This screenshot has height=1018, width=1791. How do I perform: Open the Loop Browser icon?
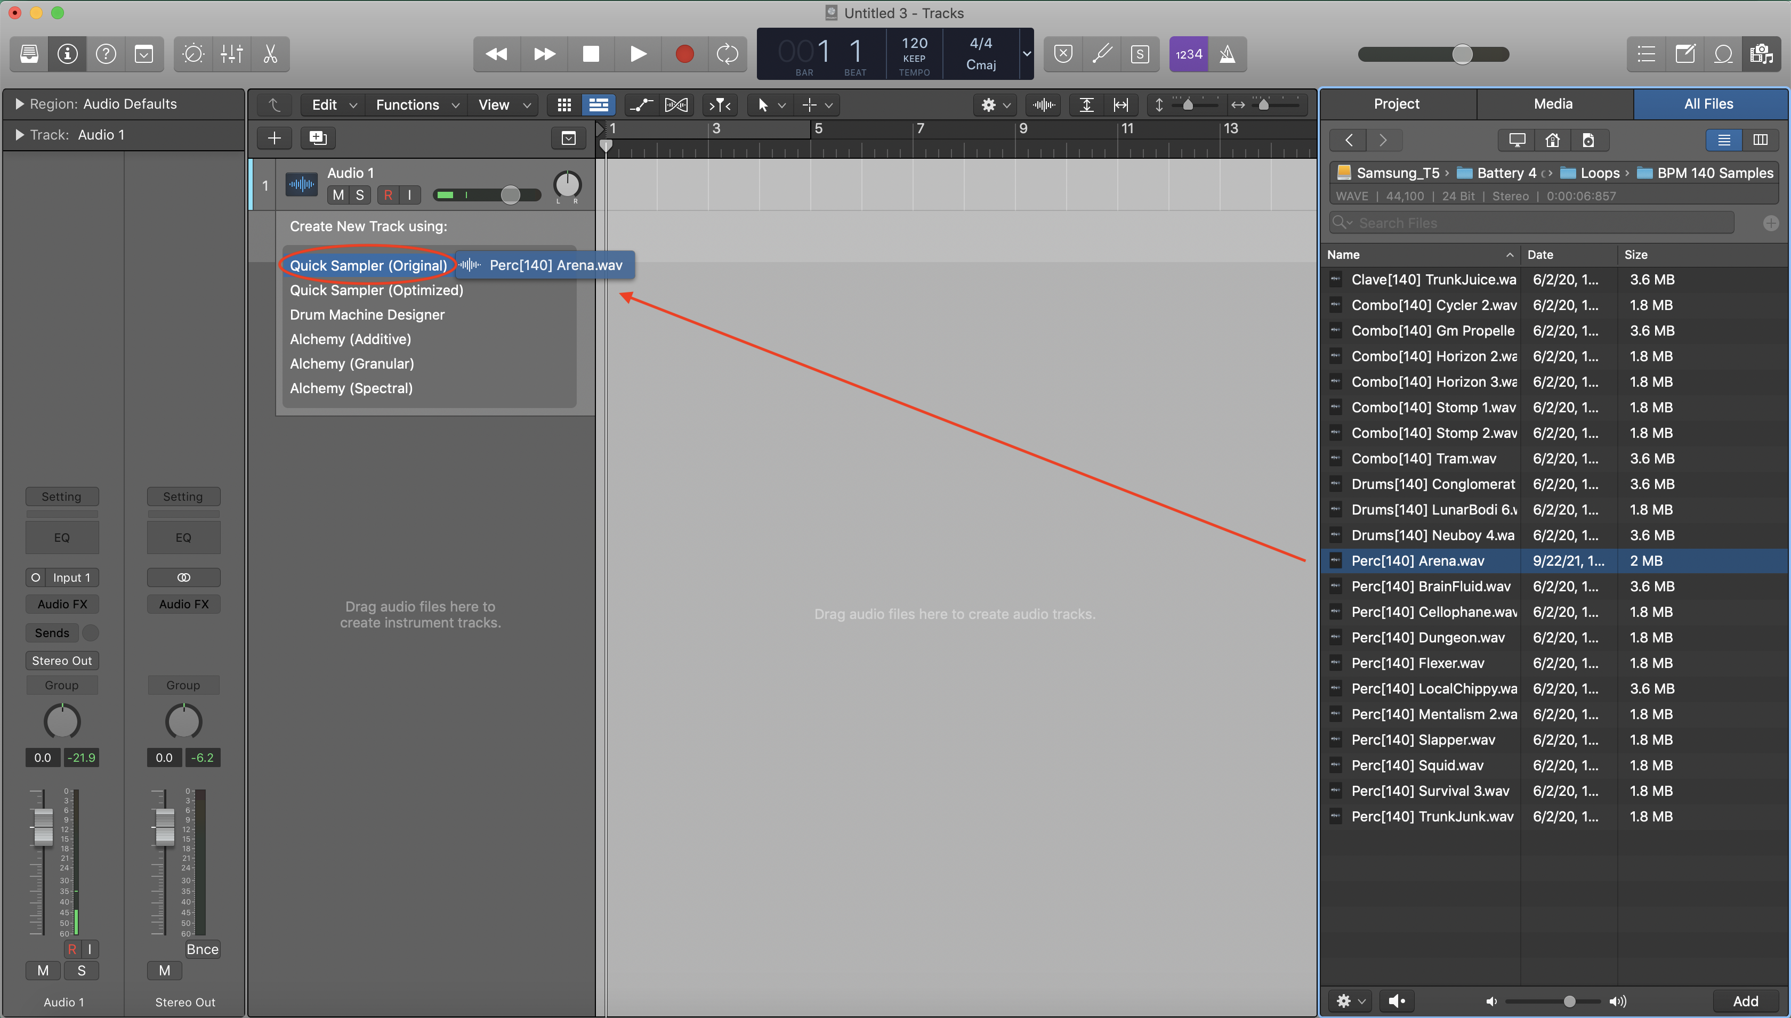point(1723,54)
